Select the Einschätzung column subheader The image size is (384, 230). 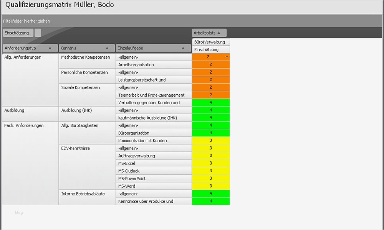(x=211, y=49)
